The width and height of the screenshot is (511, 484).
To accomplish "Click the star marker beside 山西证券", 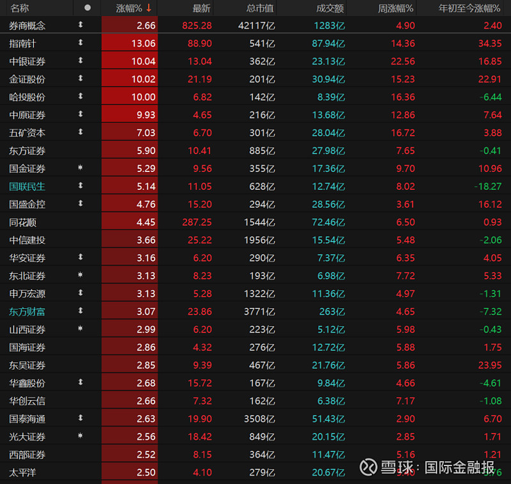I will 80,328.
